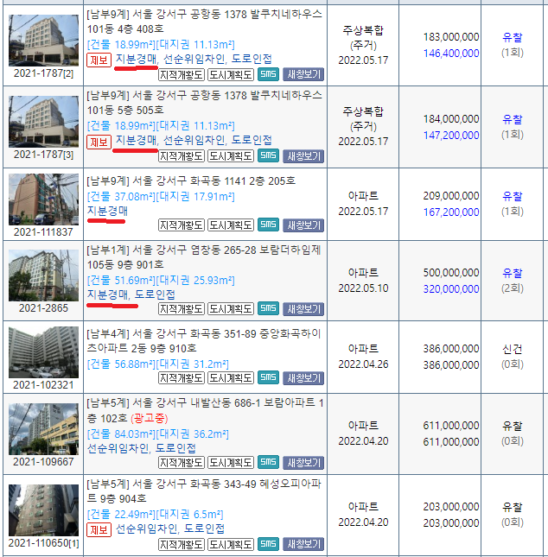
Task: Click 지분경매 tag on 화곡동 1141 listing
Action: click(x=107, y=211)
